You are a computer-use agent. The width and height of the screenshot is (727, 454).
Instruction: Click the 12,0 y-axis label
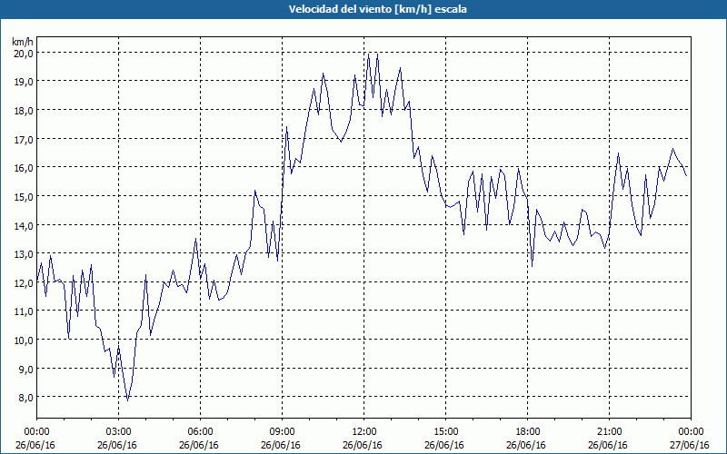pos(24,282)
